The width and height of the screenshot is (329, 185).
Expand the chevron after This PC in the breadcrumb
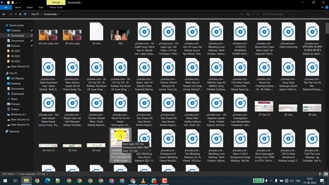coord(42,14)
